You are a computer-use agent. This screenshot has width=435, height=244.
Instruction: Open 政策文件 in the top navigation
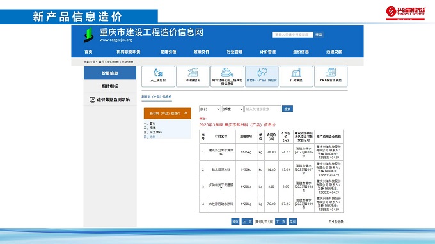click(202, 52)
